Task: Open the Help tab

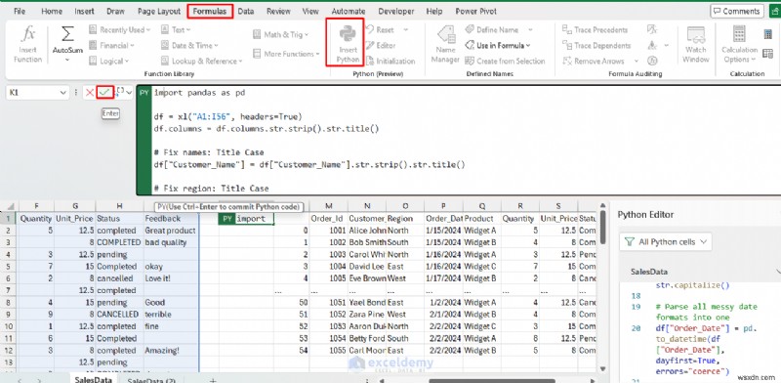Action: click(434, 11)
